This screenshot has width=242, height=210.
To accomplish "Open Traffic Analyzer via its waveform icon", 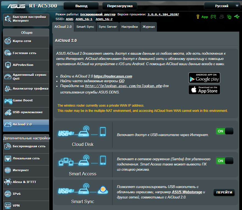I will (8, 89).
